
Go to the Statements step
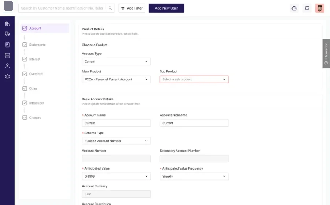pos(37,45)
